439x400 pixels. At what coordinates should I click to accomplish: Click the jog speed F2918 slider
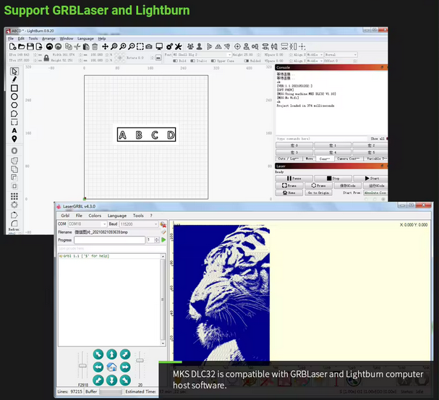pyautogui.click(x=82, y=365)
